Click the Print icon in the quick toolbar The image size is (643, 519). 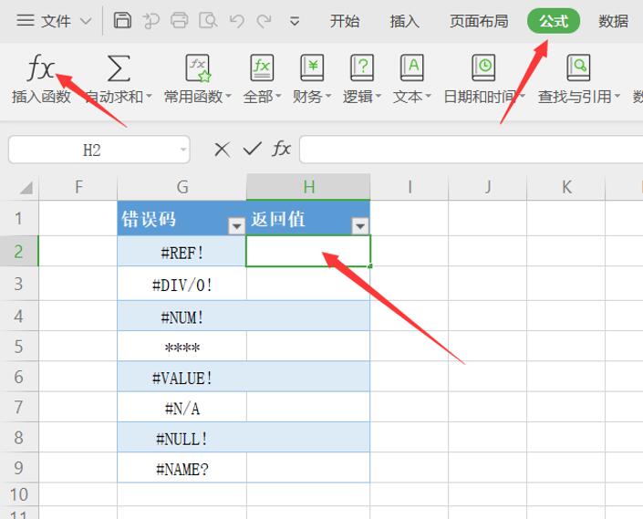click(x=179, y=20)
